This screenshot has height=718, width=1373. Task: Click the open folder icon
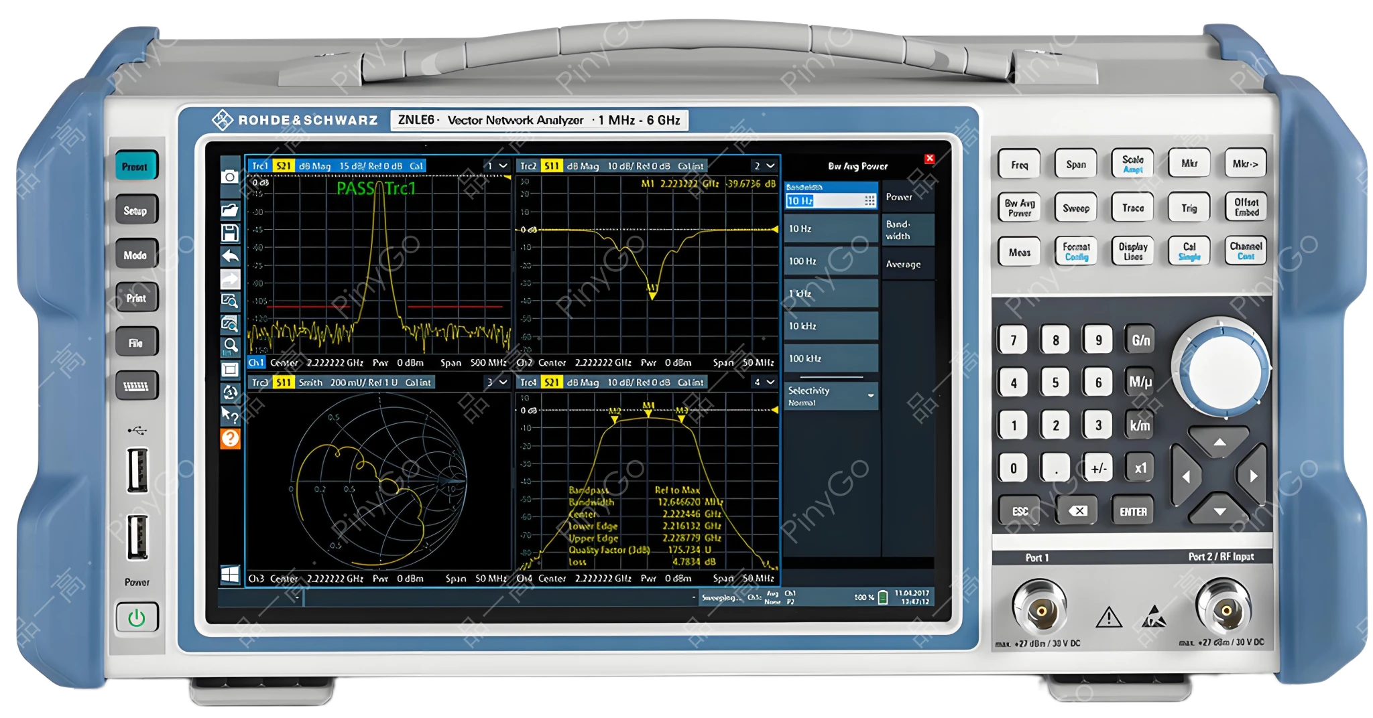[x=230, y=210]
